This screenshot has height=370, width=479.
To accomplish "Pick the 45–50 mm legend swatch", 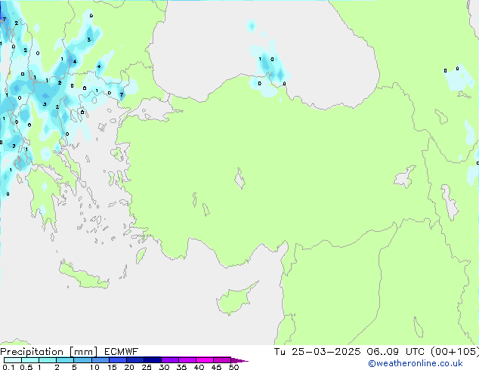I will tap(222, 360).
